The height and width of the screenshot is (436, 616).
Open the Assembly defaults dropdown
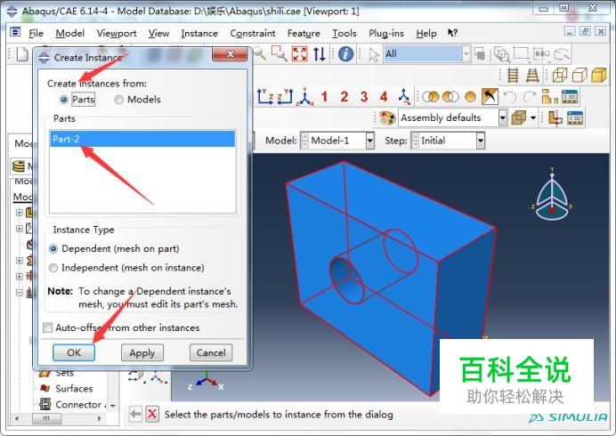[x=502, y=117]
